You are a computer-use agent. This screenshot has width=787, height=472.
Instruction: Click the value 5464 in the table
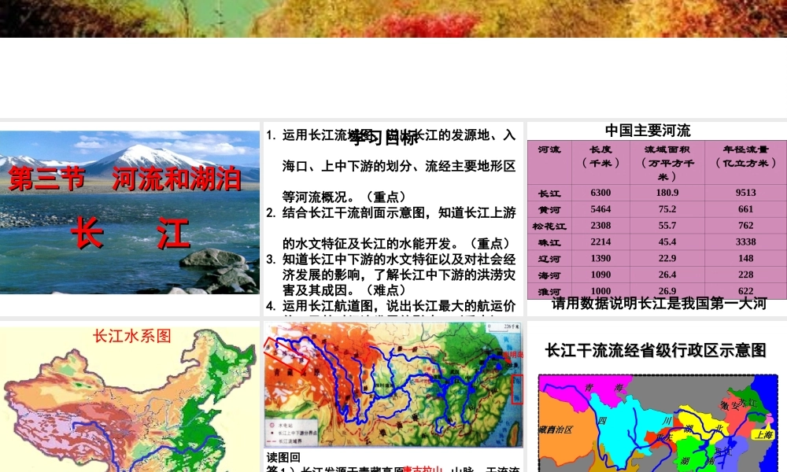tap(600, 209)
